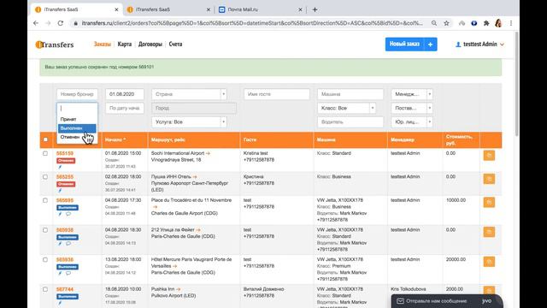Click the lightning icon on the 01.08.2020 15:00 order
The width and height of the screenshot is (547, 308).
pos(60,167)
